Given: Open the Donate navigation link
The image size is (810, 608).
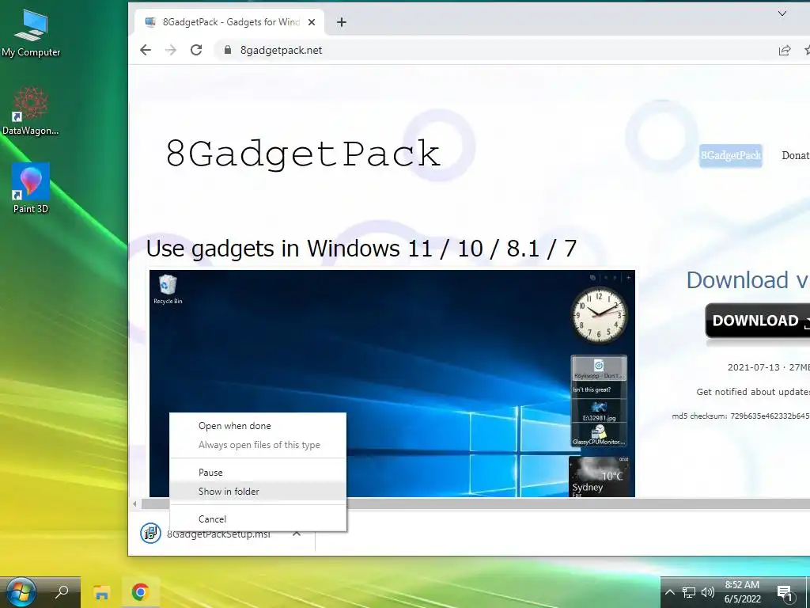Looking at the screenshot, I should coord(796,155).
